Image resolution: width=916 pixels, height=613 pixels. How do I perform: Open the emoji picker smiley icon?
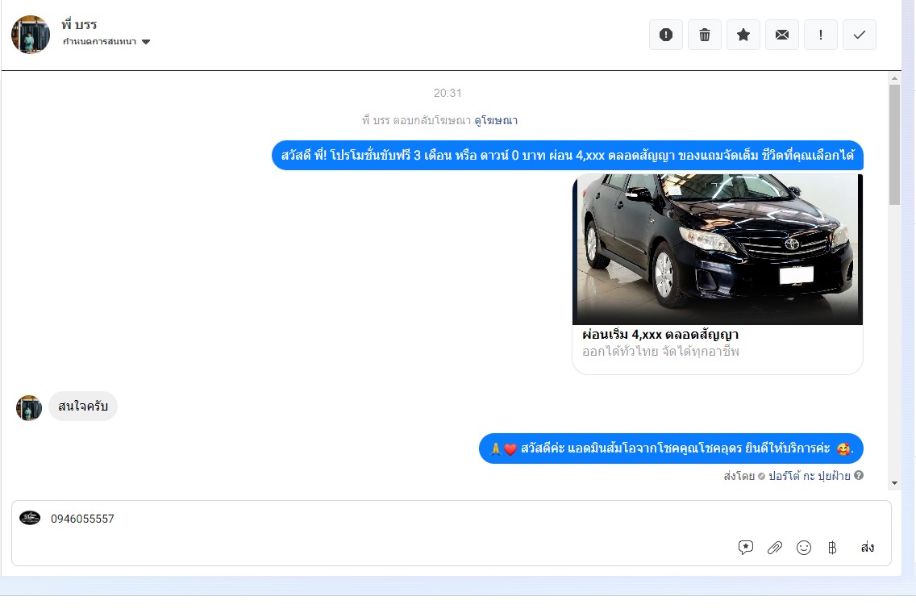[804, 548]
